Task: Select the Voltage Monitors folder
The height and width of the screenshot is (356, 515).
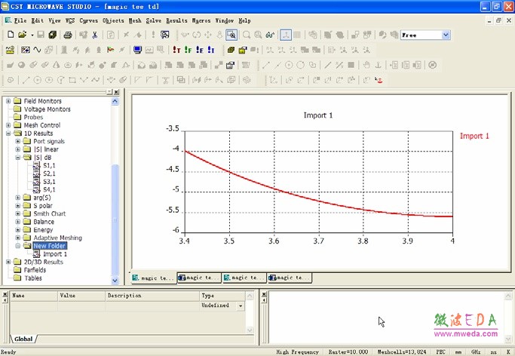Action: (x=47, y=109)
